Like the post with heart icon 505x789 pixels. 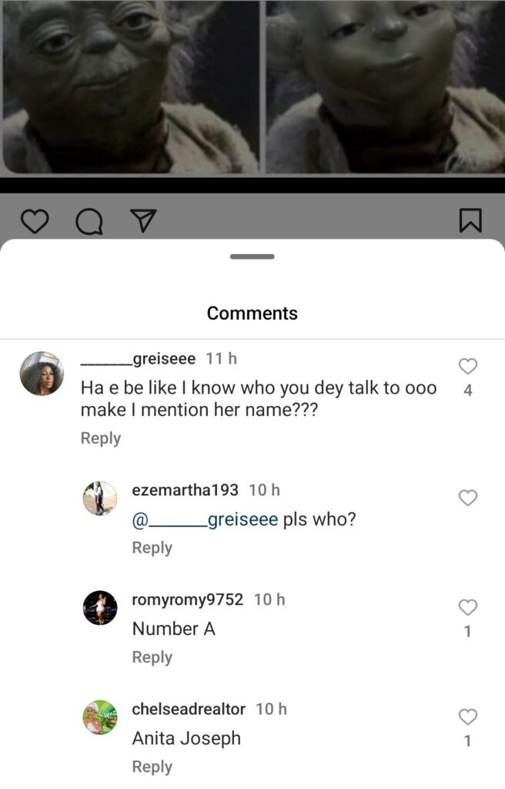pos(34,221)
